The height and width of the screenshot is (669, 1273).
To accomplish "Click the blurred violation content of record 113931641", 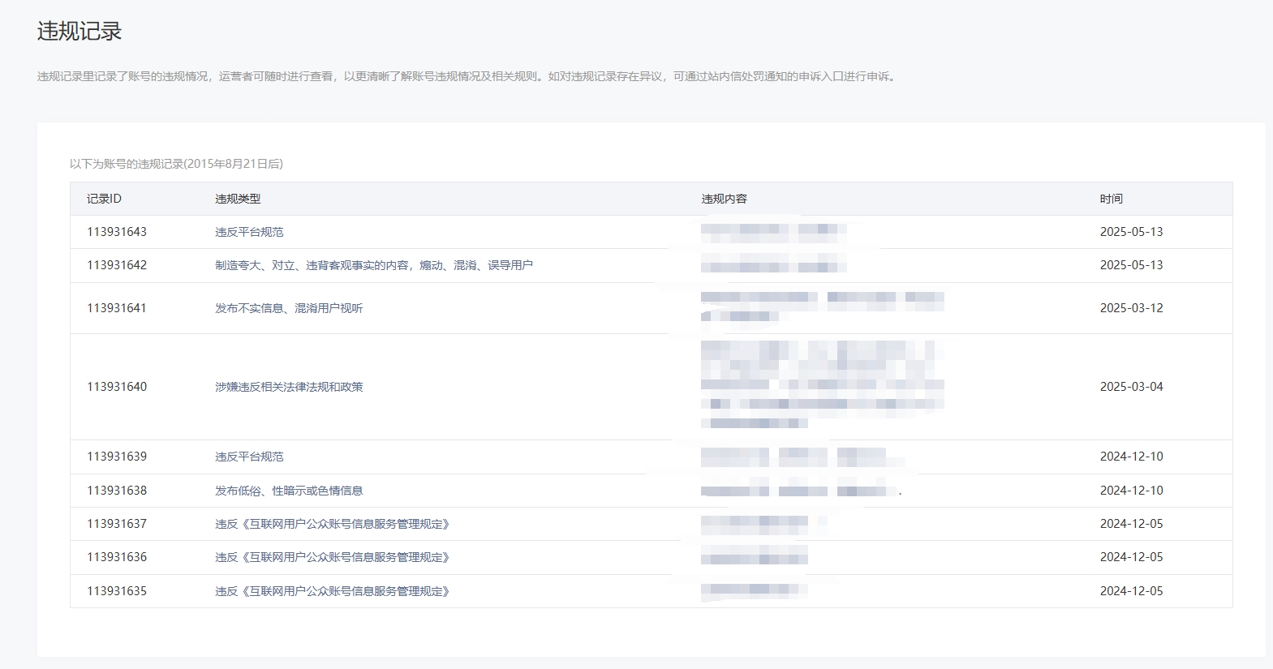I will pos(821,307).
